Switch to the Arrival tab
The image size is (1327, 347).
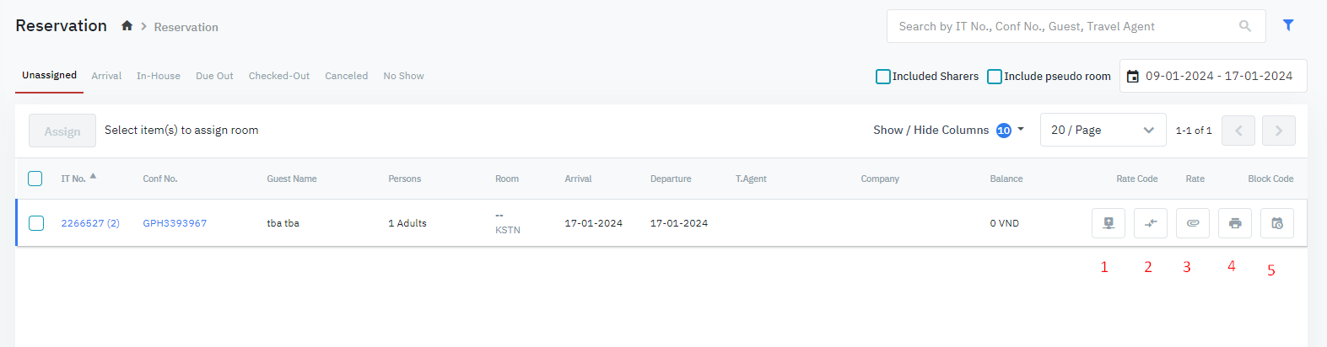pyautogui.click(x=106, y=76)
